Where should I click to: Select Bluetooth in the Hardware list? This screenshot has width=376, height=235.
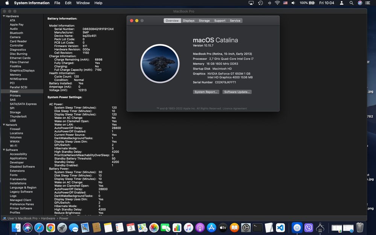click(16, 33)
